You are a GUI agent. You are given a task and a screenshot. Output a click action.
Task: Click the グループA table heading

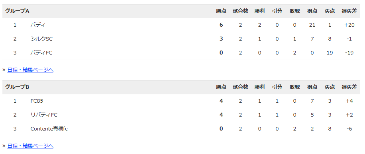click(17, 11)
